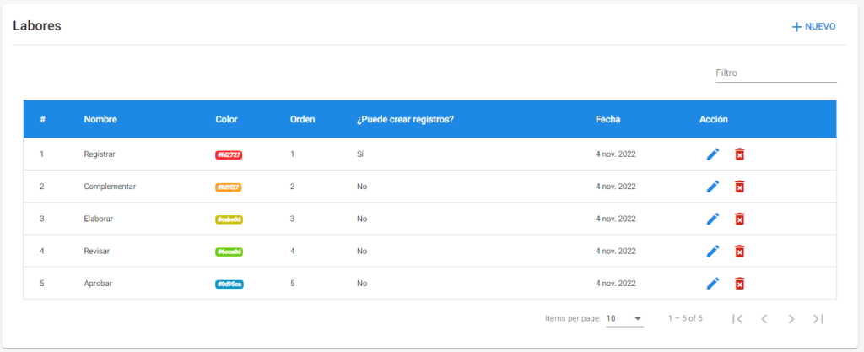The image size is (864, 352).
Task: Delete the Aprobar row
Action: click(739, 284)
